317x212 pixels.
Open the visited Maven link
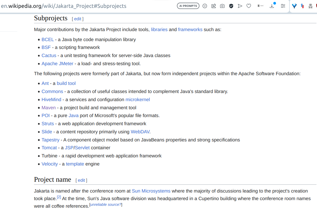[x=49, y=108]
